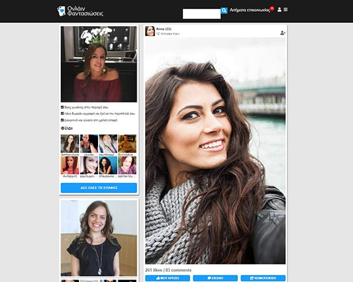
Task: Open the hamburger menu icon
Action: click(x=286, y=9)
